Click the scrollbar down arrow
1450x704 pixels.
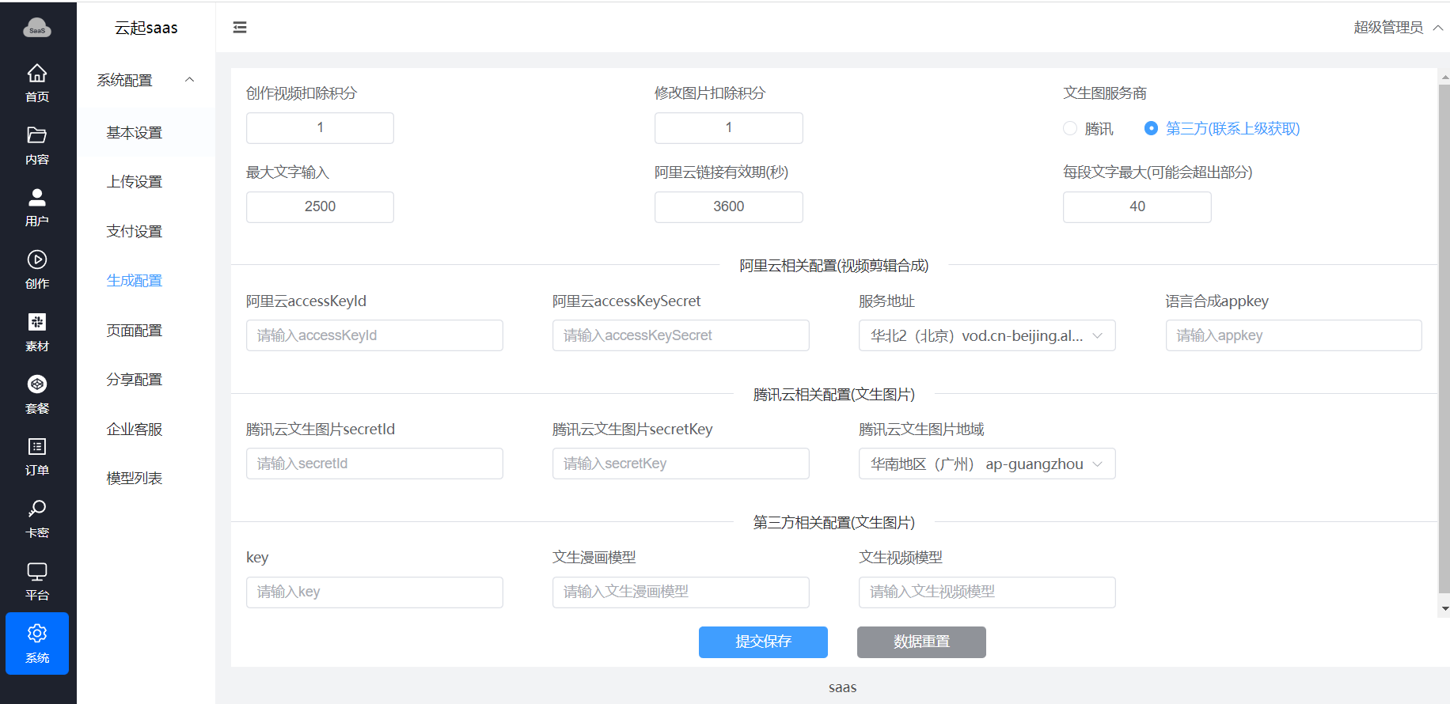[x=1444, y=609]
